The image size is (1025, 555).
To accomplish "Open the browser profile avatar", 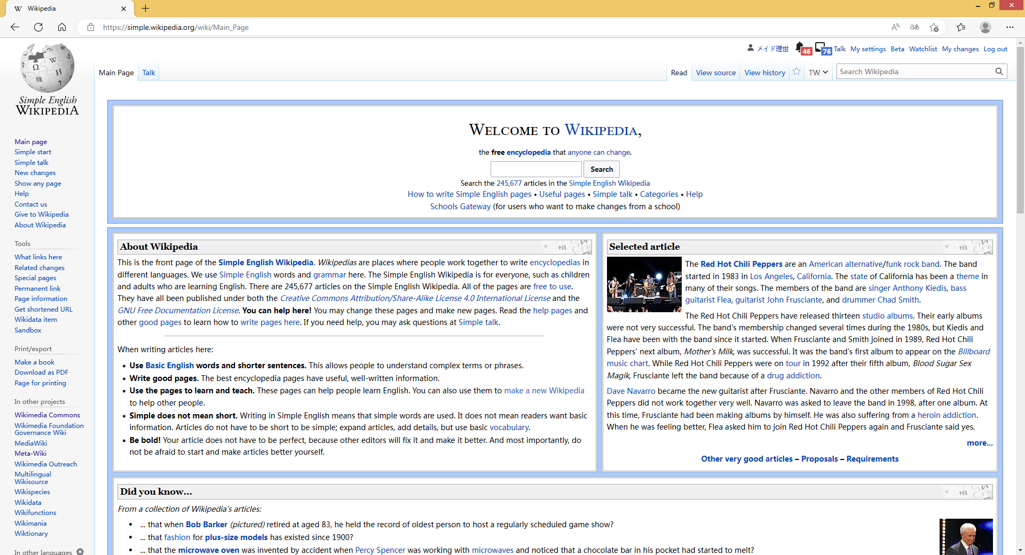I will 985,27.
